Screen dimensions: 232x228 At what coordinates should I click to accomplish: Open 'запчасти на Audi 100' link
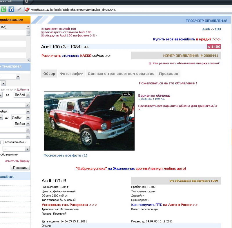[x=60, y=29]
